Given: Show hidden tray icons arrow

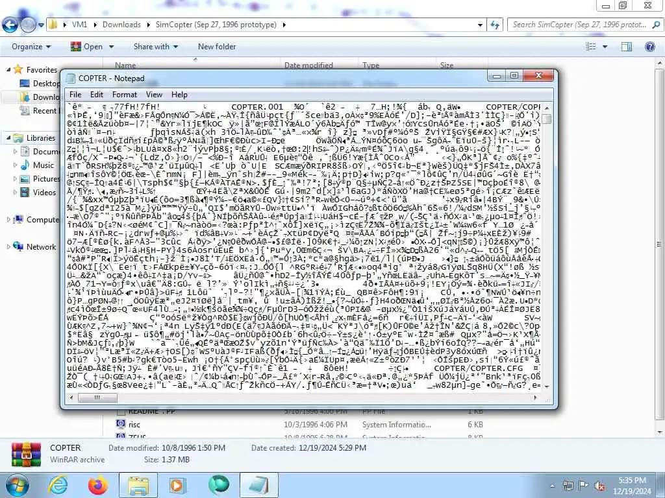Looking at the screenshot, I should (552, 486).
